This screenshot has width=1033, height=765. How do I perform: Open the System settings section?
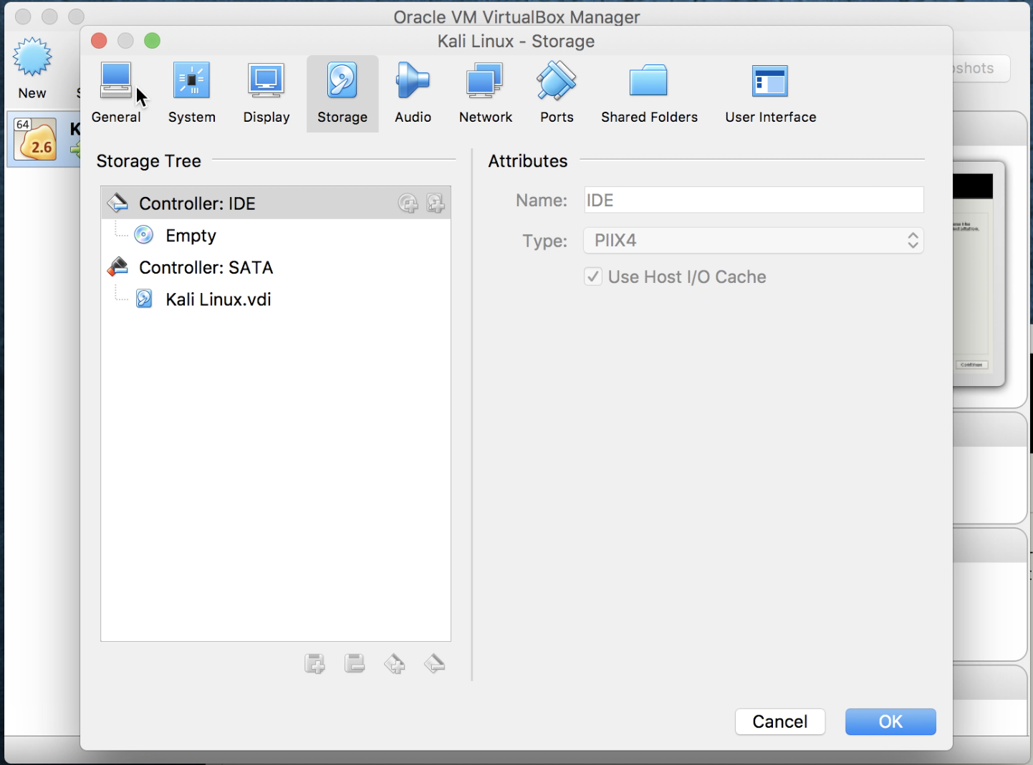click(x=191, y=94)
